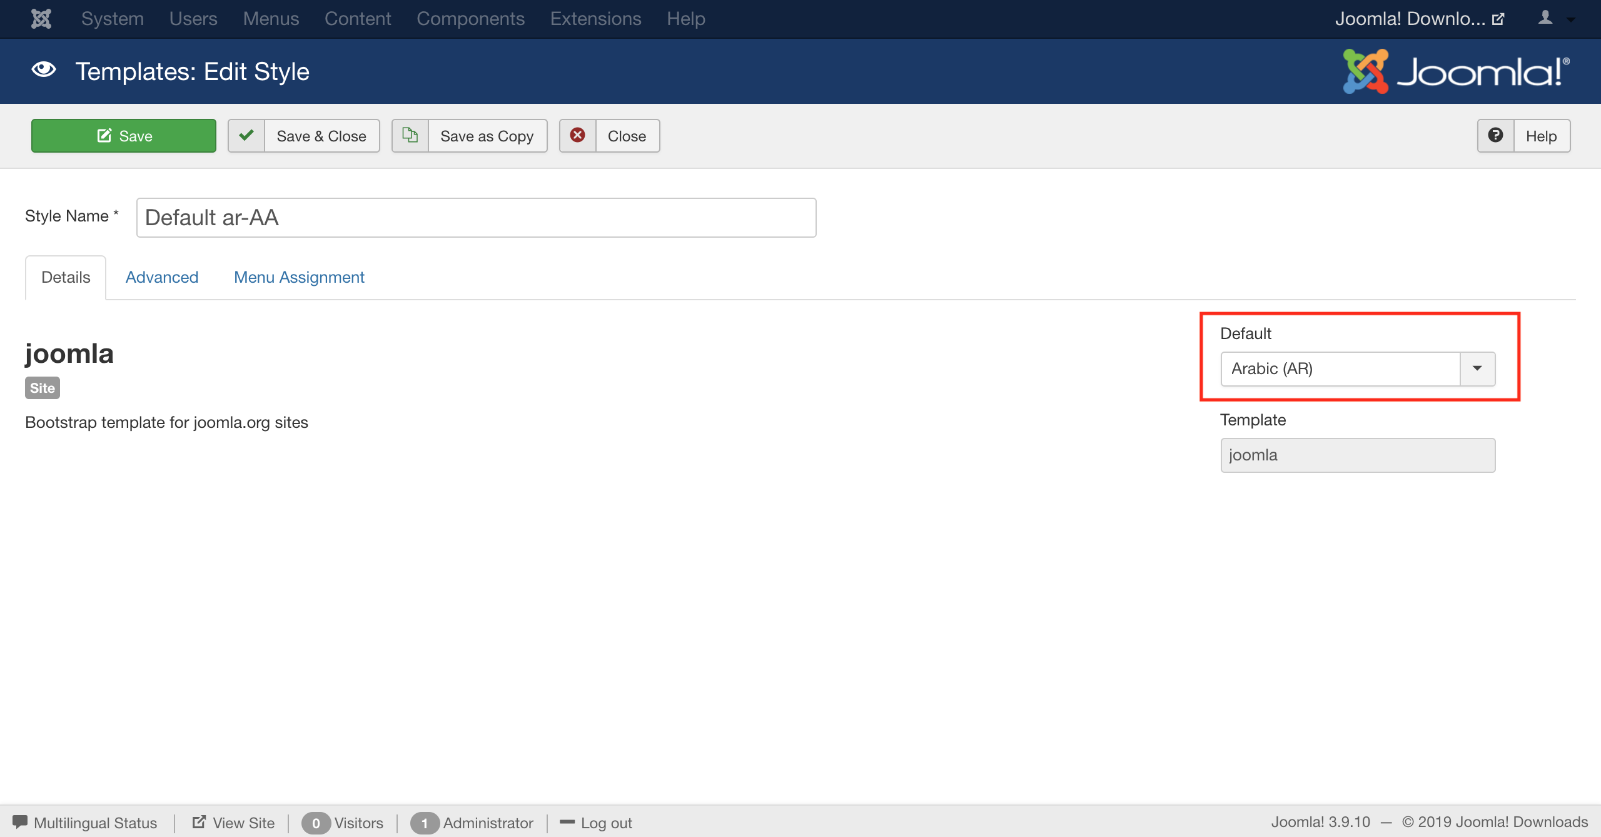Click the Save & Close button
This screenshot has width=1601, height=837.
(304, 136)
